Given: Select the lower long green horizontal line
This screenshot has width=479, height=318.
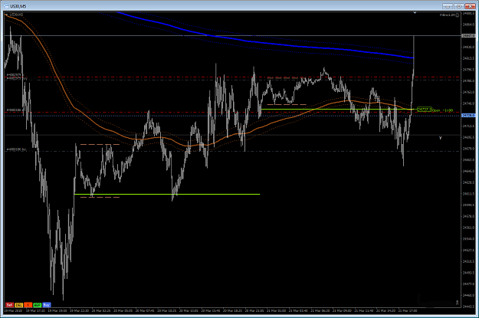Looking at the screenshot, I should coord(167,195).
